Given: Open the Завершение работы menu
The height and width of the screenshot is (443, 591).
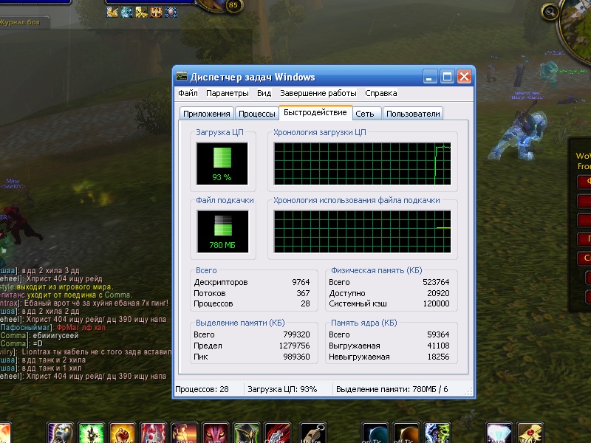Looking at the screenshot, I should (x=318, y=93).
